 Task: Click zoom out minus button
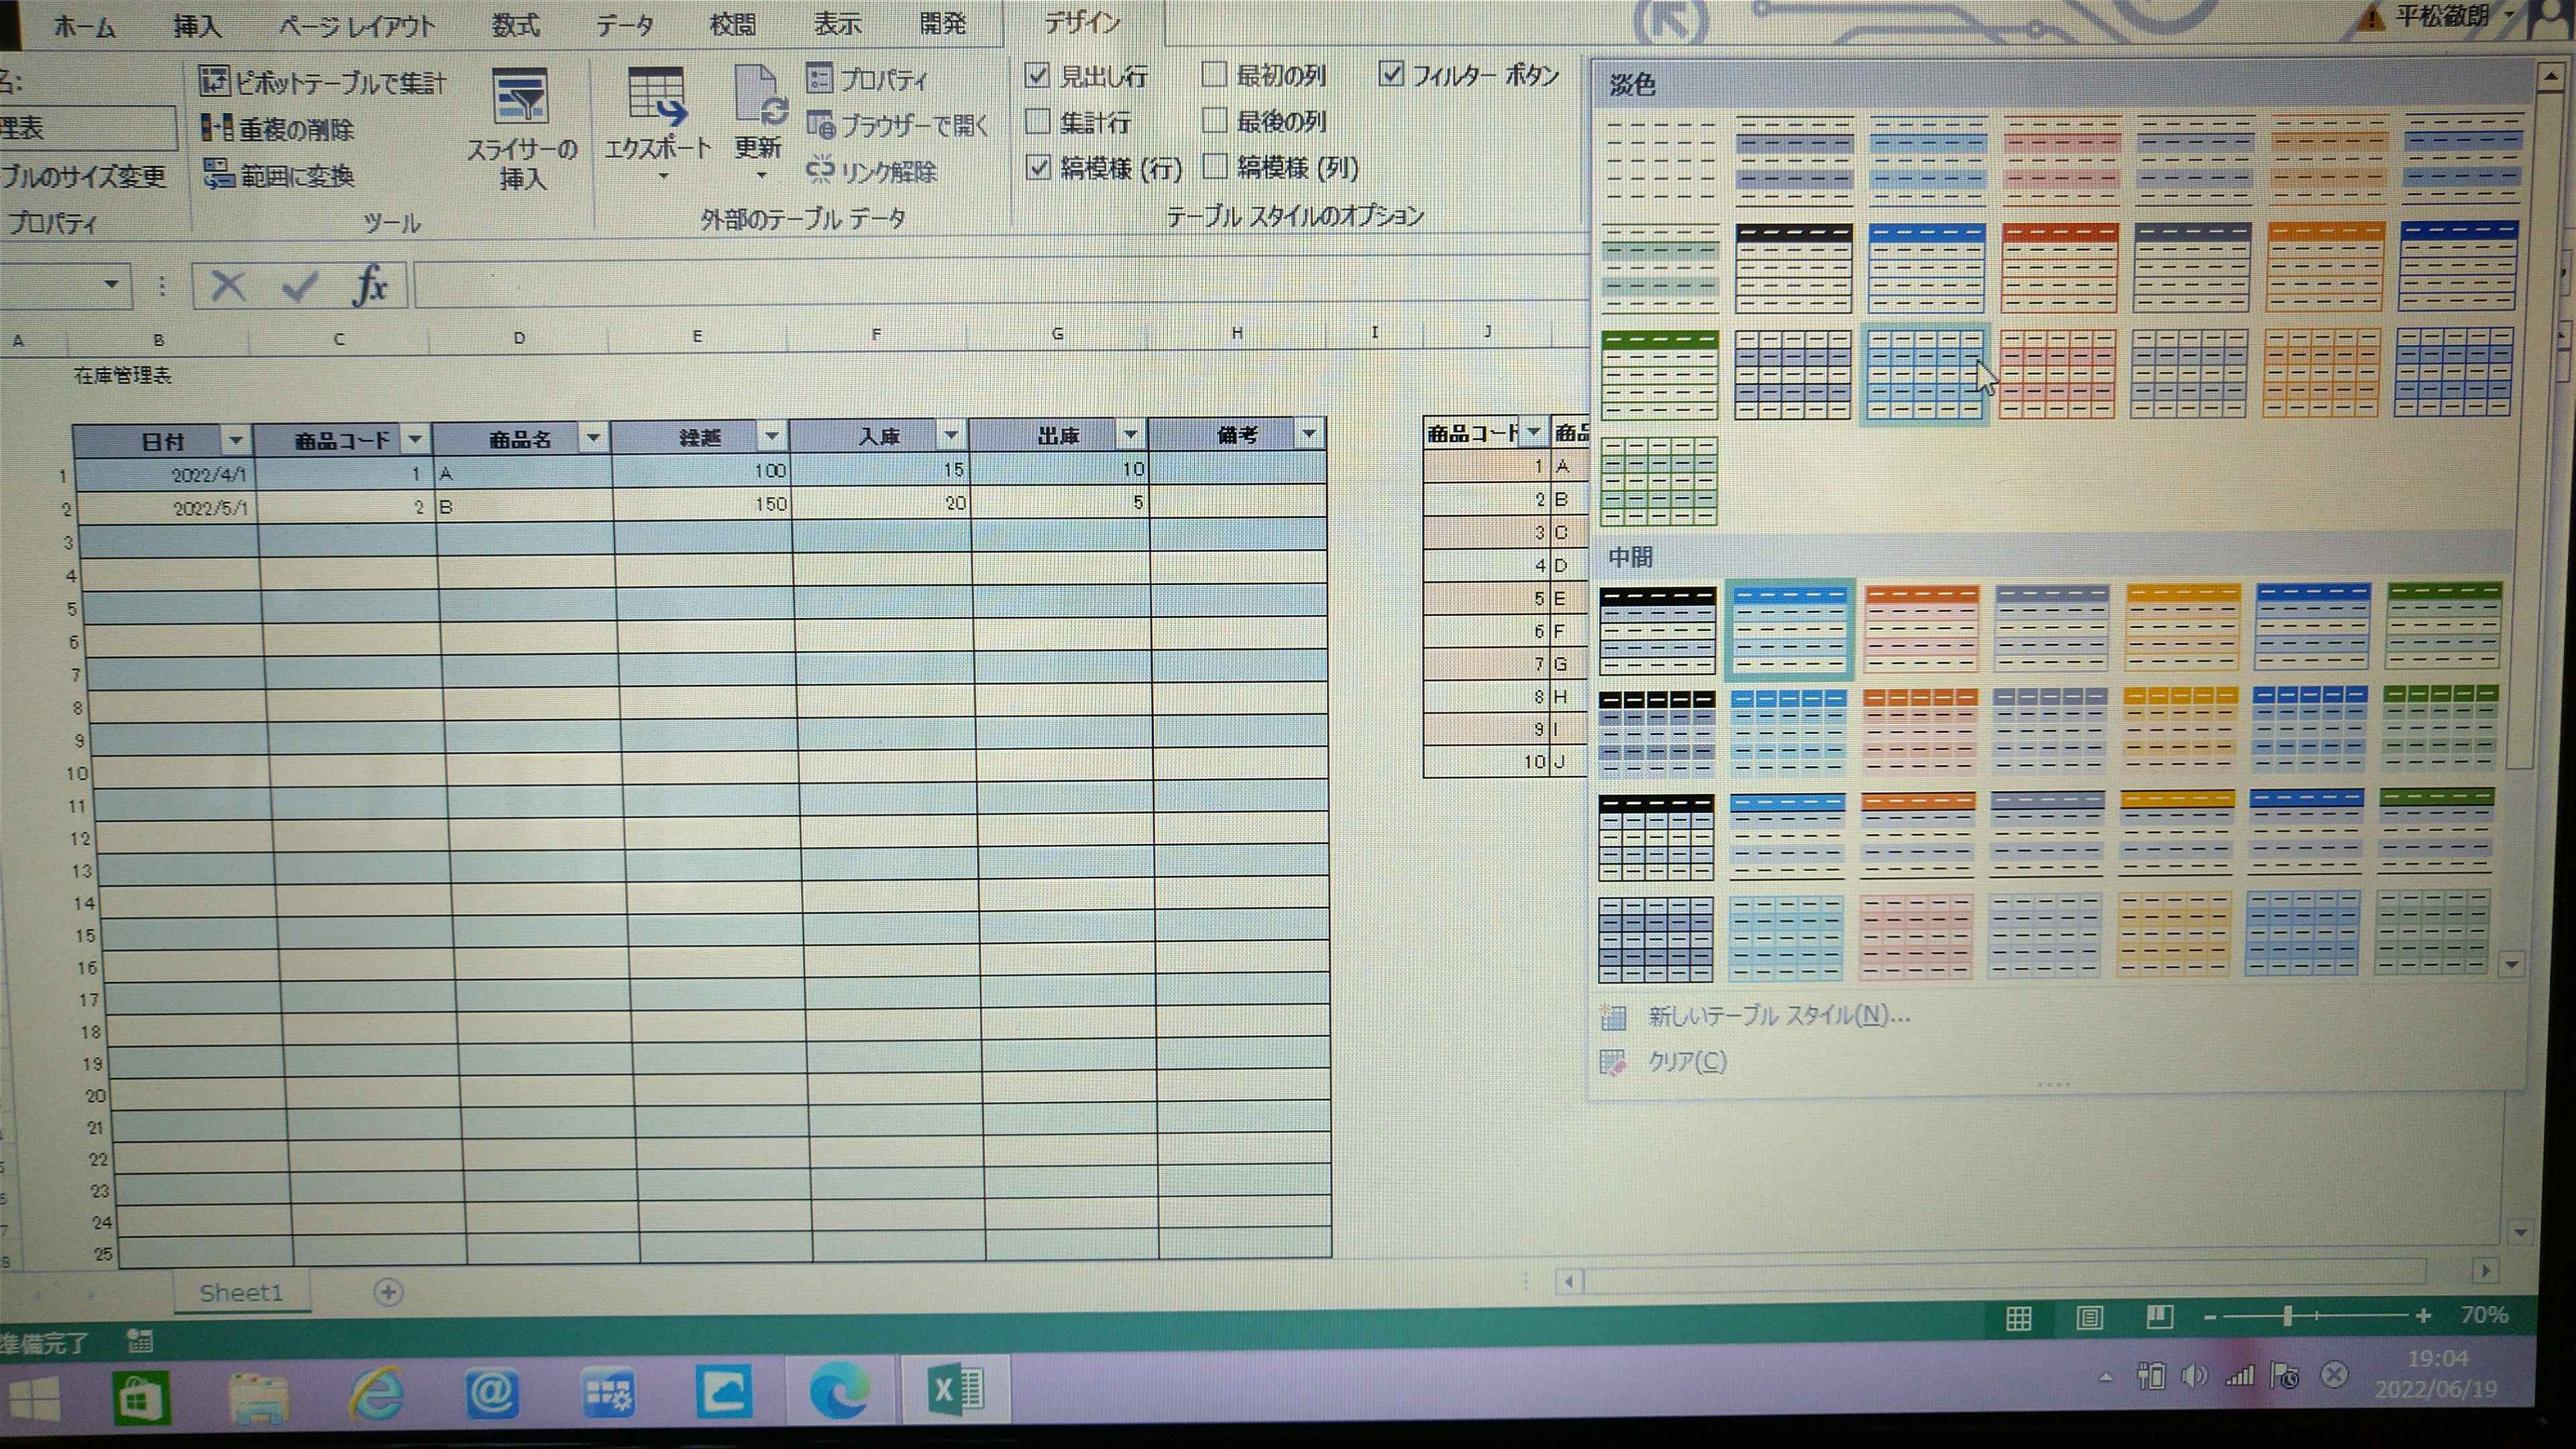(2210, 1317)
